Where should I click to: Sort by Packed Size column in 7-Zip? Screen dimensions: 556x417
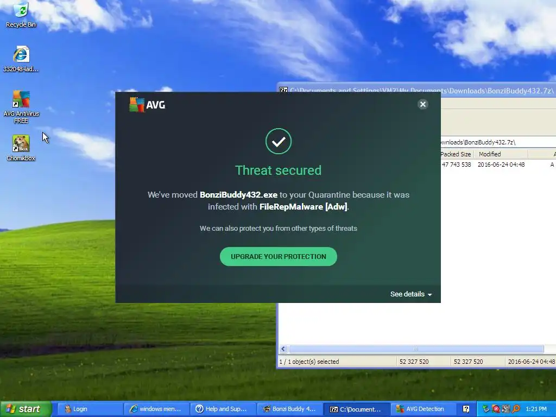click(456, 154)
